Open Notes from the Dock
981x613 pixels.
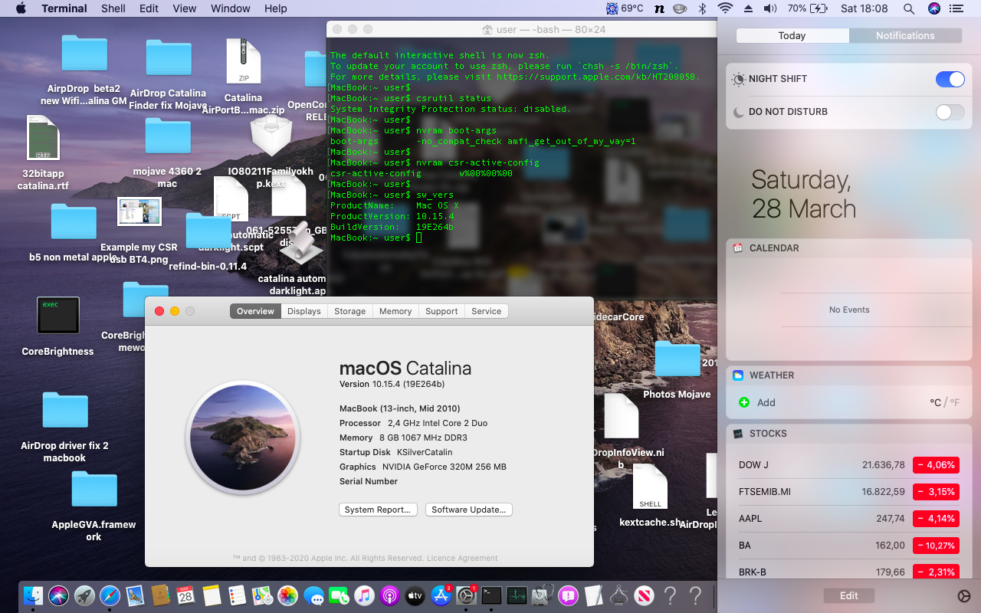point(212,595)
